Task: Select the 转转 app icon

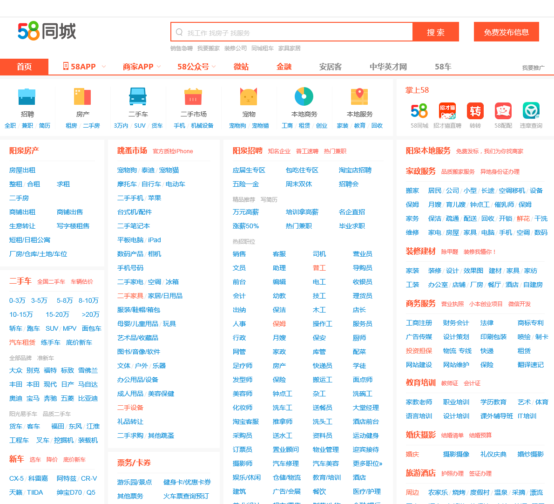Action: point(475,111)
